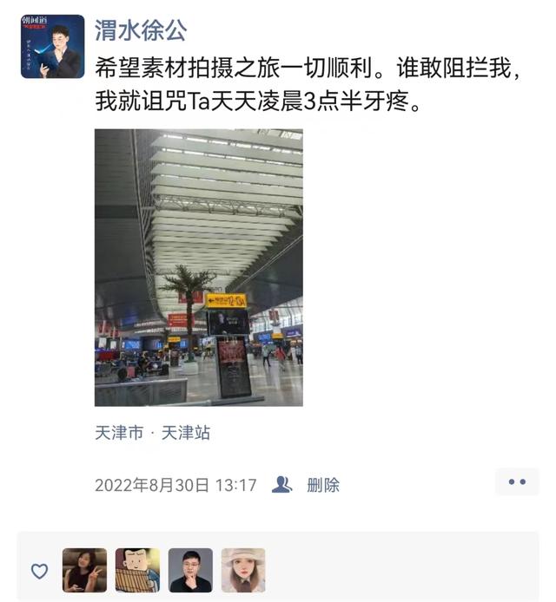Click the 2022年8月30日 13:17 timestamp
The width and height of the screenshot is (556, 602).
pyautogui.click(x=175, y=485)
